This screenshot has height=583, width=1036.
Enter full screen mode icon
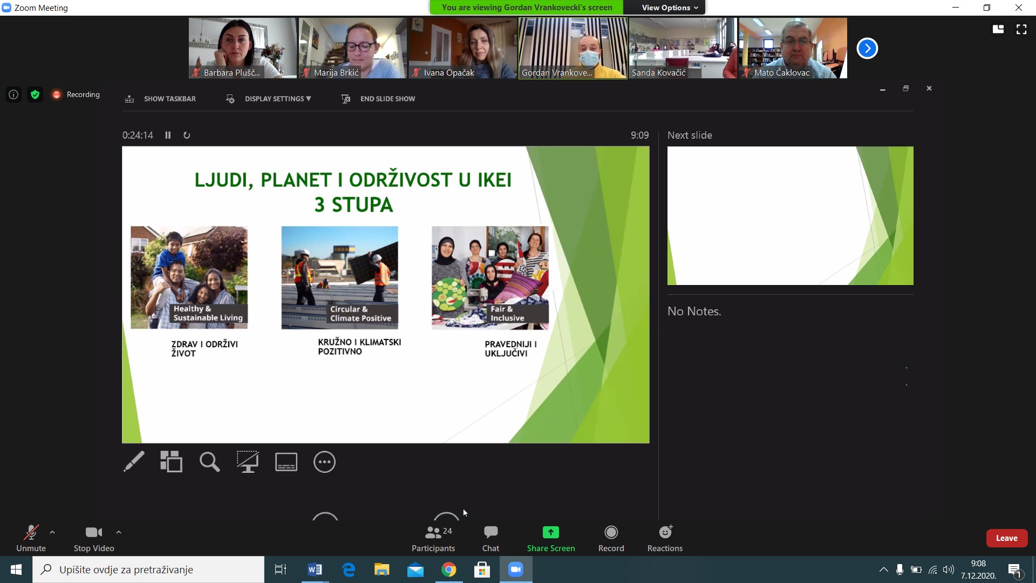click(x=1021, y=29)
